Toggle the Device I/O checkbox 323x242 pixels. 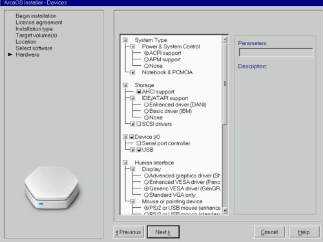point(132,137)
